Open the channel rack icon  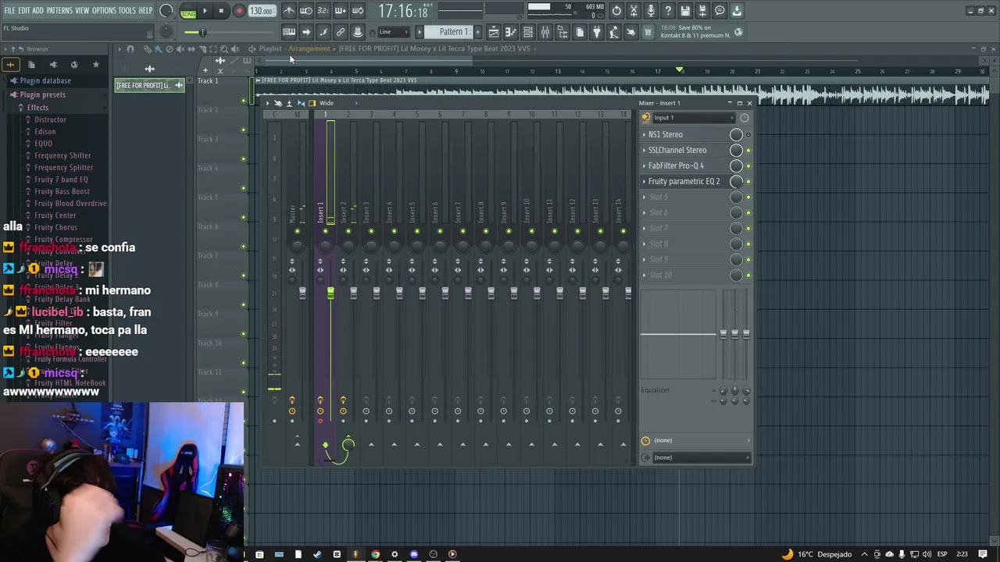coord(528,32)
